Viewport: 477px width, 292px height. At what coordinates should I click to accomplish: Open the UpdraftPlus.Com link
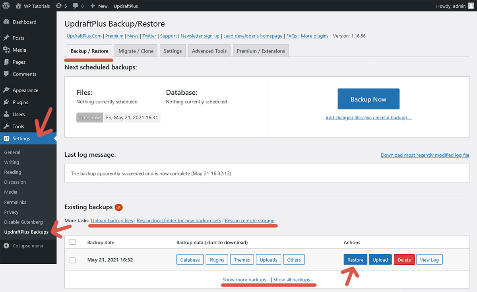pos(84,36)
